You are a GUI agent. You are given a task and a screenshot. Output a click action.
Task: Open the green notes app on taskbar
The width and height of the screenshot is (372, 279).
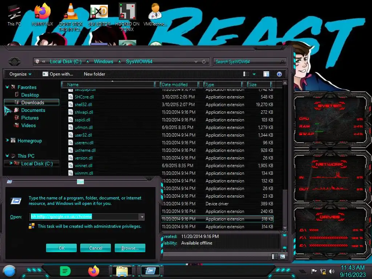(x=65, y=271)
